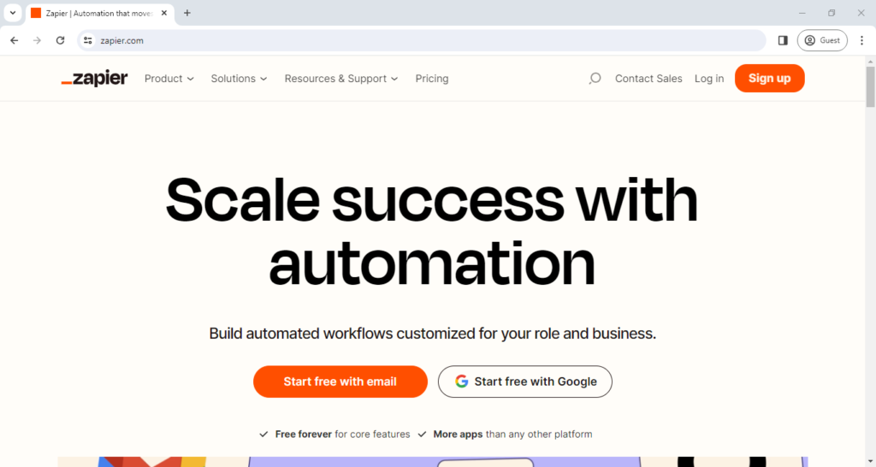The height and width of the screenshot is (467, 876).
Task: Click Start free with email
Action: 340,381
